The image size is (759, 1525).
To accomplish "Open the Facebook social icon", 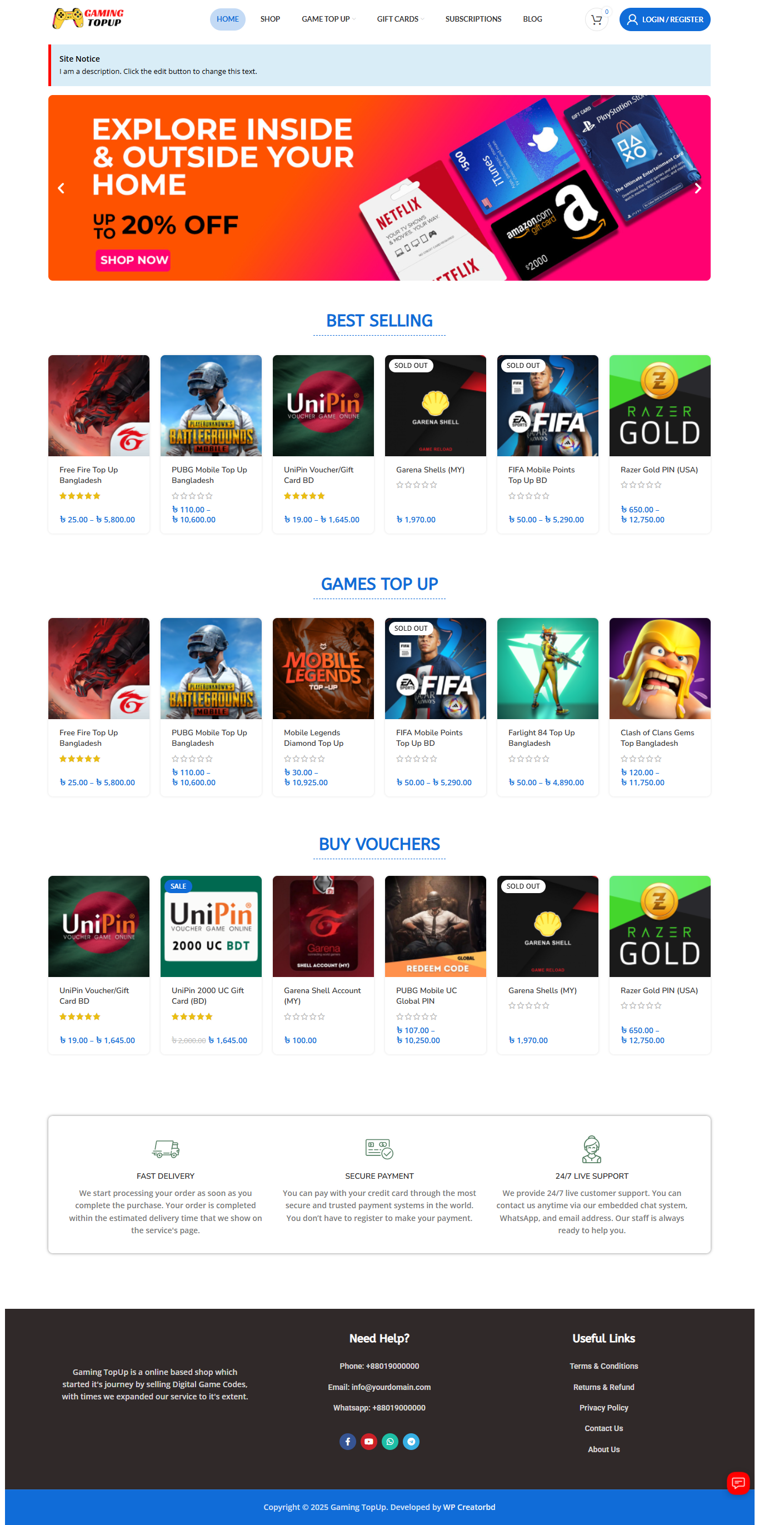I will 347,1441.
